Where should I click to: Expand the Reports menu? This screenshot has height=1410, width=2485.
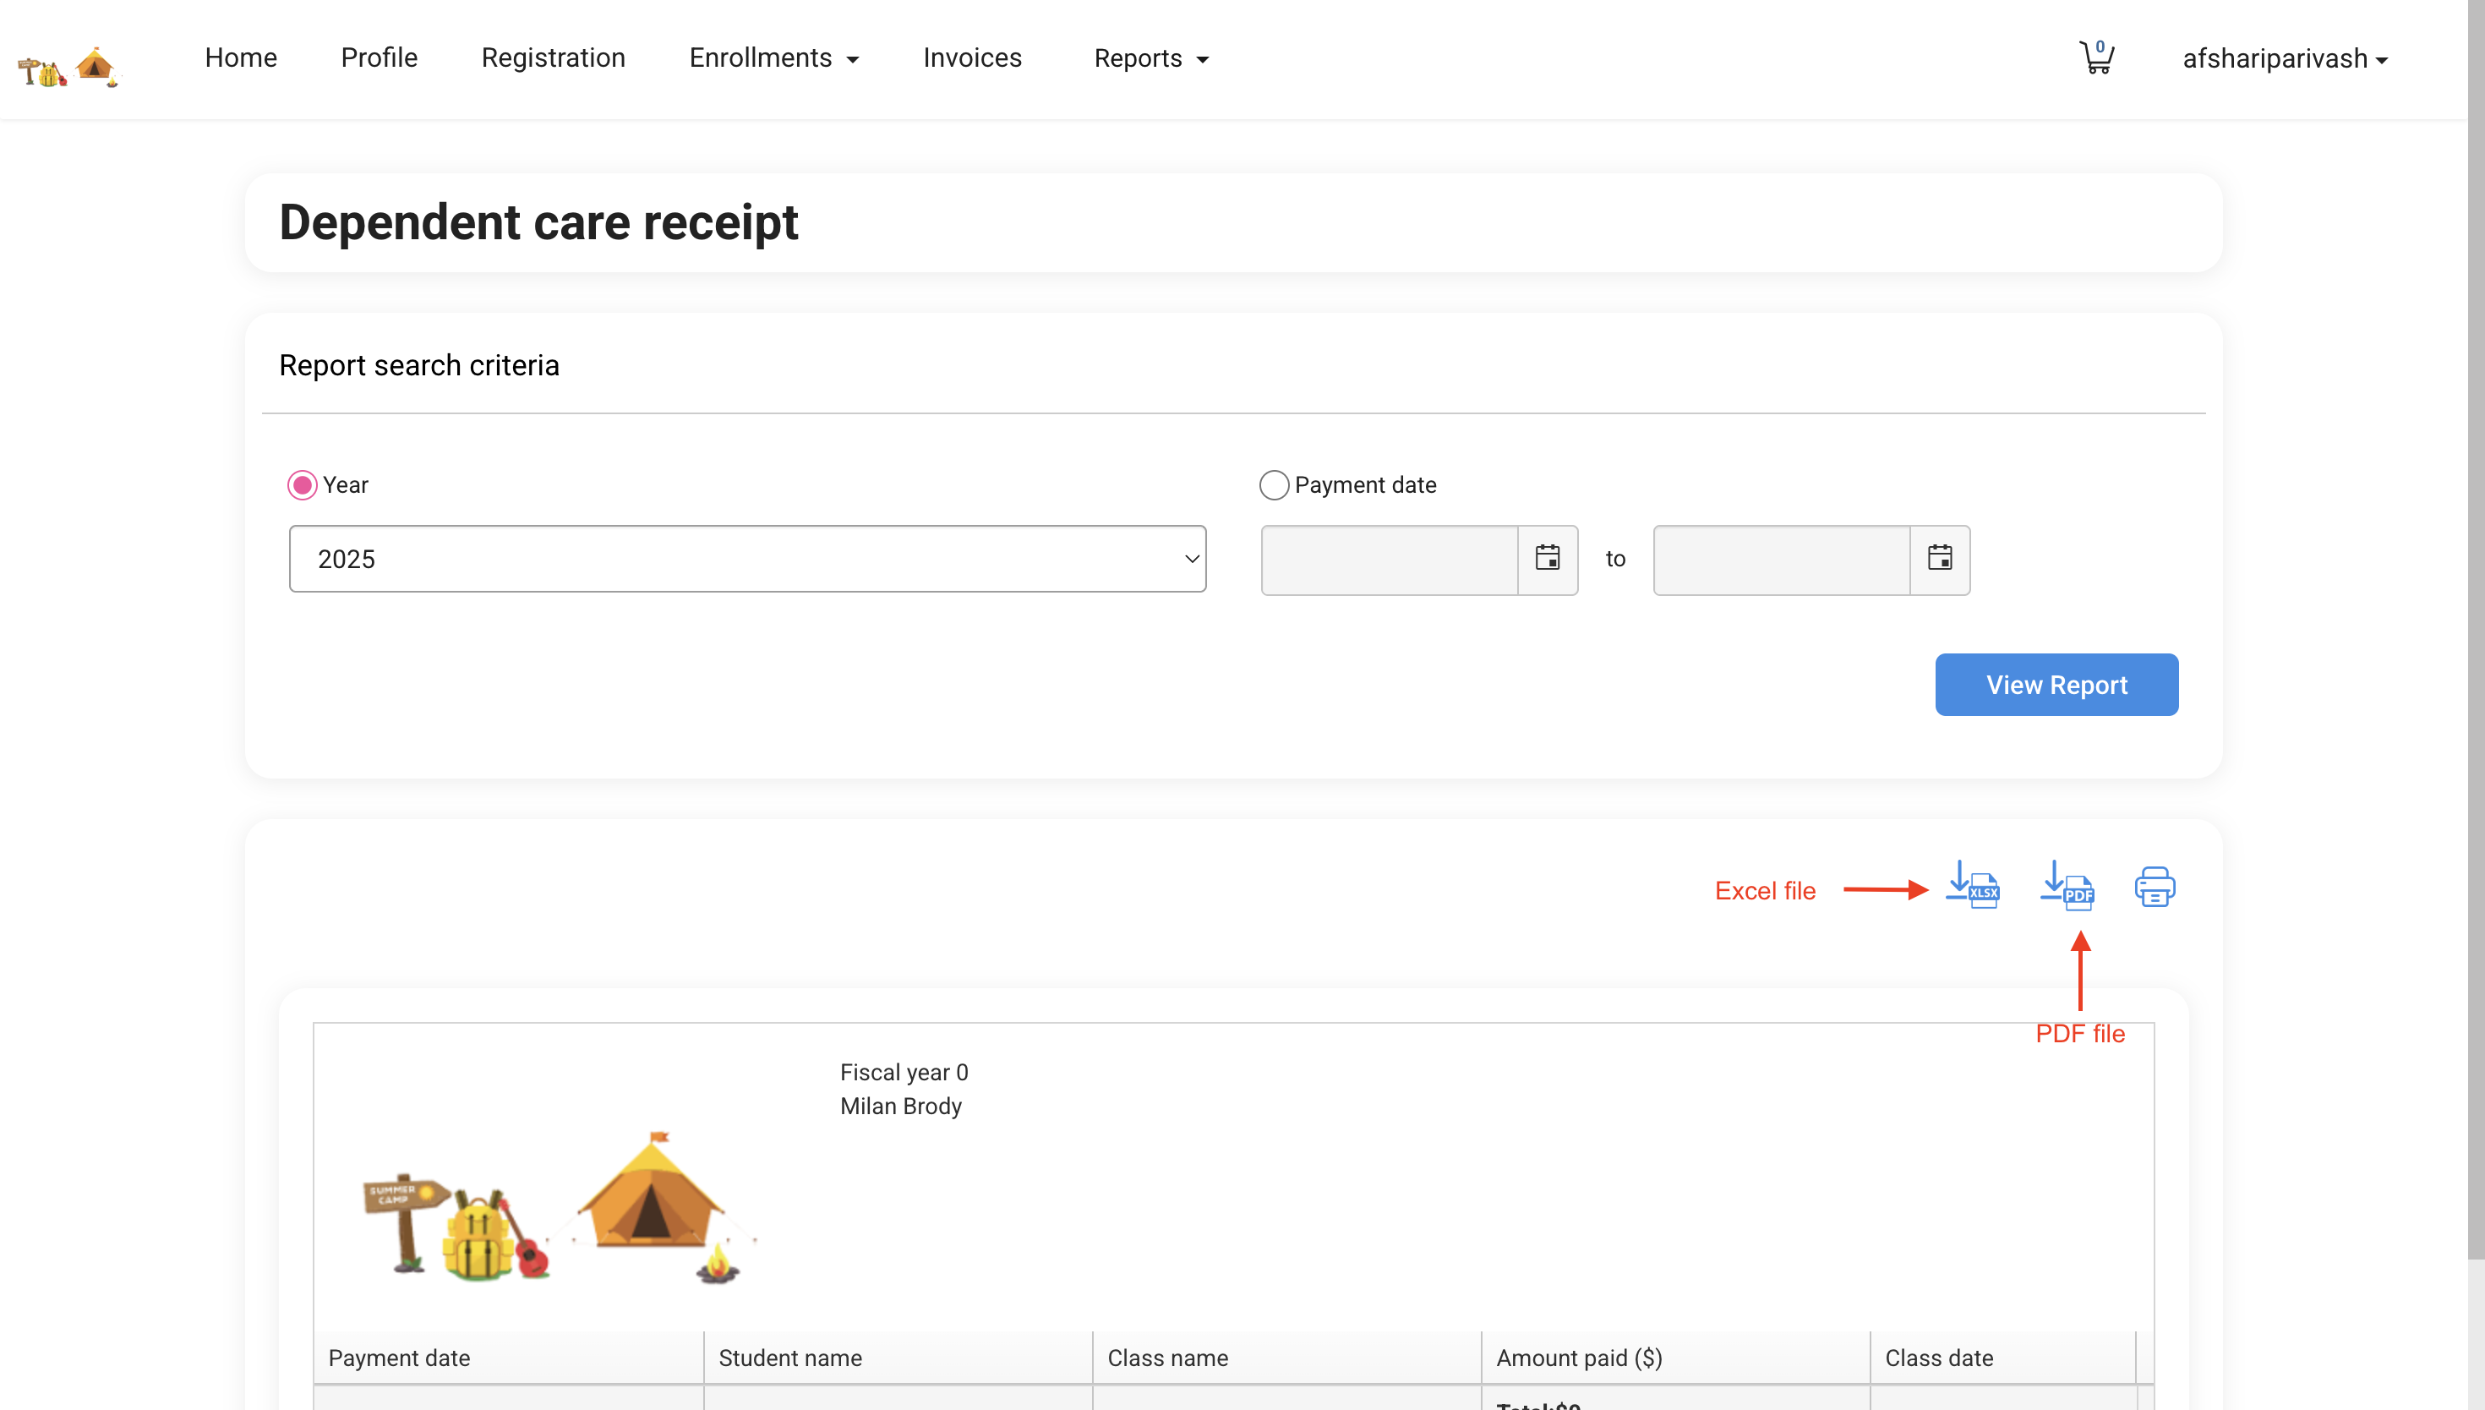point(1150,58)
